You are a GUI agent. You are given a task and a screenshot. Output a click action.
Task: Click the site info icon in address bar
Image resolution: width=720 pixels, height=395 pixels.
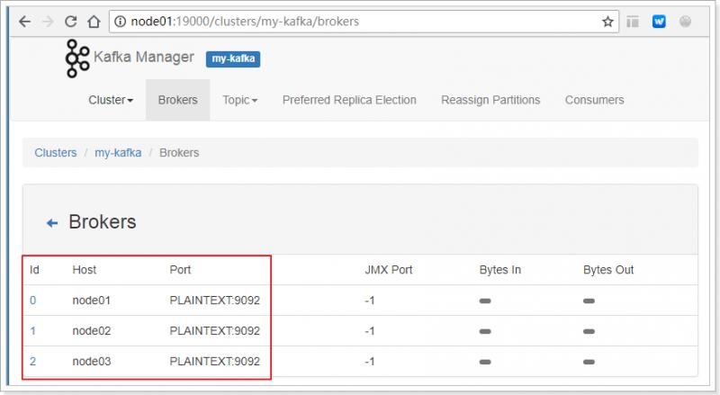tap(120, 22)
